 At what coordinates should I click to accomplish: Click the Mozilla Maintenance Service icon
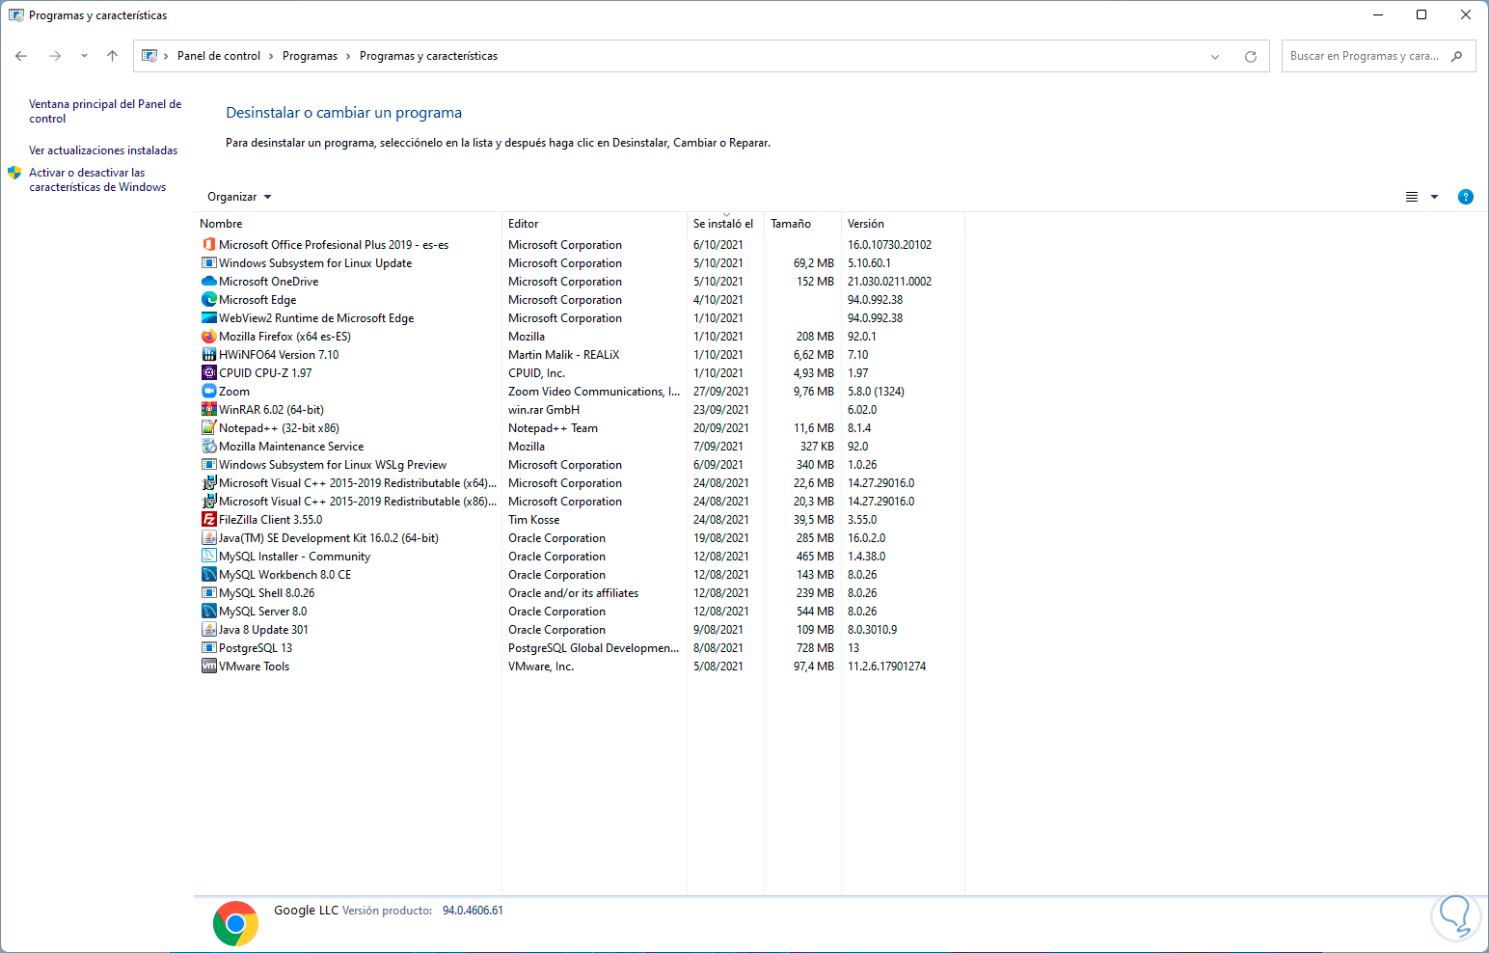click(208, 447)
